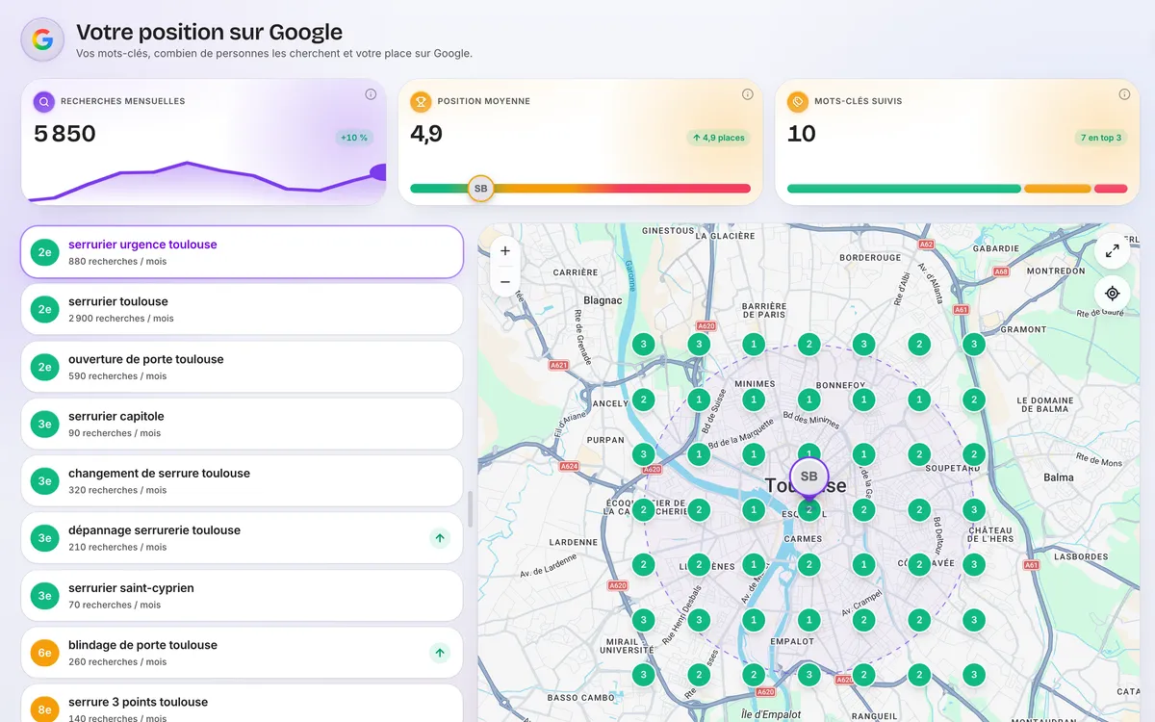Click the 4,9 places badge
The image size is (1155, 722).
tap(719, 138)
